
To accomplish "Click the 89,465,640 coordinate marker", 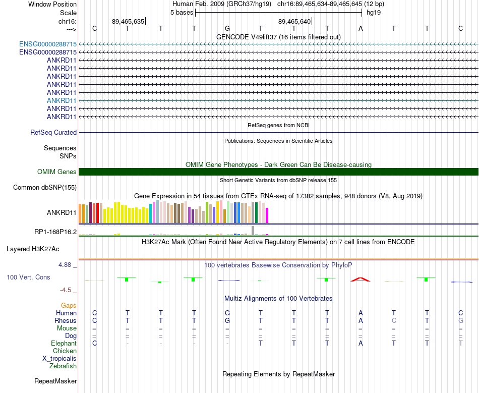I will [x=294, y=21].
